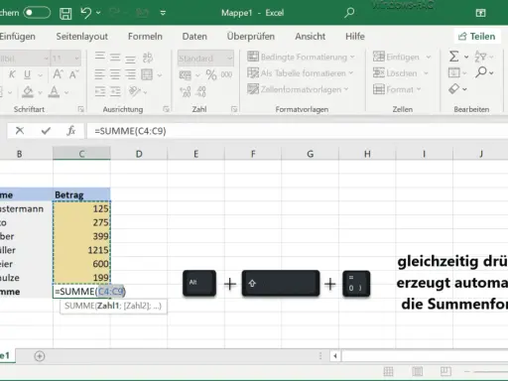Increase decimal places

pos(186,91)
